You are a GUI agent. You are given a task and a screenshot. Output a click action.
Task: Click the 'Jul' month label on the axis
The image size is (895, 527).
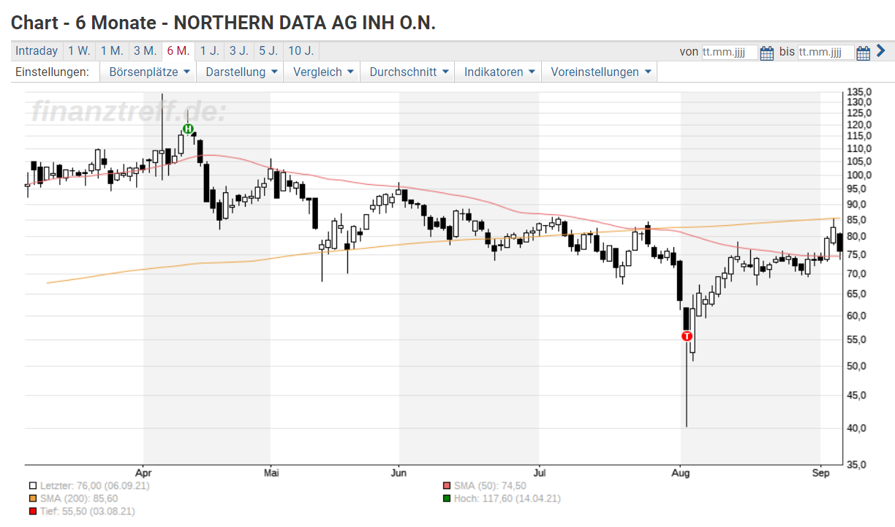coord(539,472)
